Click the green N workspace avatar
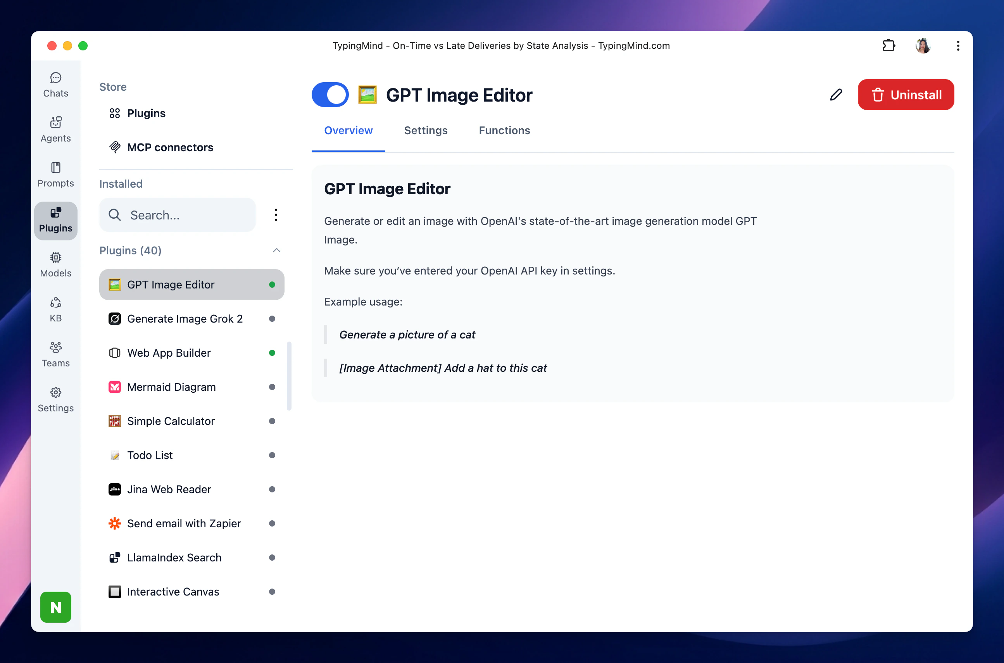This screenshot has width=1004, height=663. [56, 607]
